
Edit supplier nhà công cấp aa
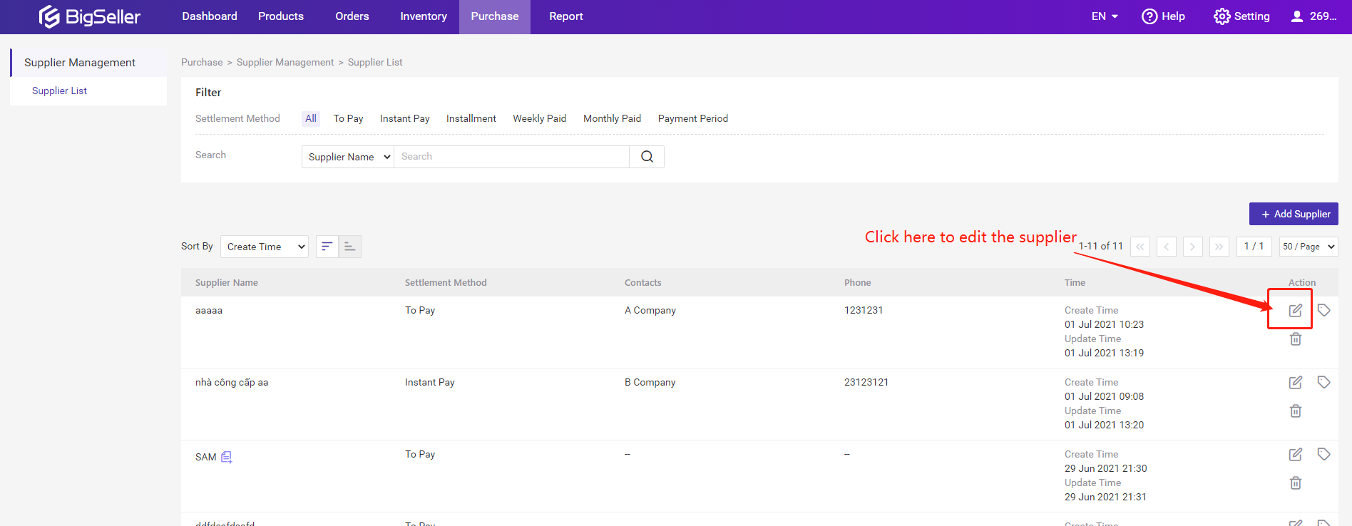coord(1296,382)
